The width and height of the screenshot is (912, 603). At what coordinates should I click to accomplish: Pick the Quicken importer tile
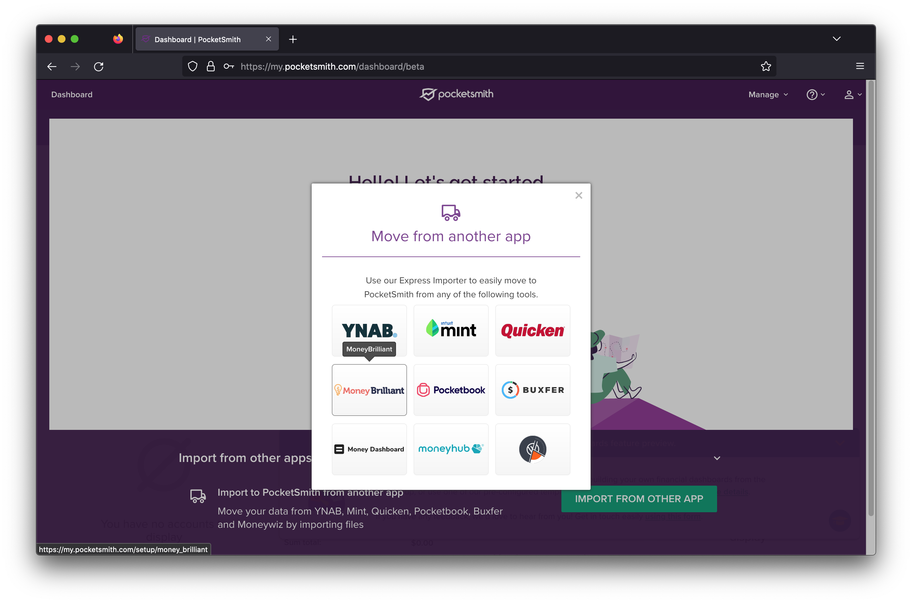pos(532,330)
